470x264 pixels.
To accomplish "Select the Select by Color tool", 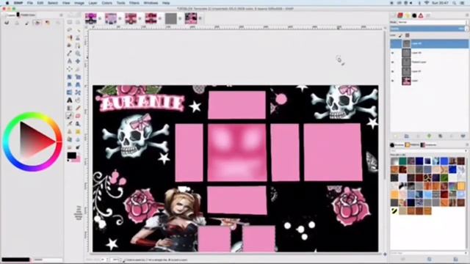I will [70, 37].
